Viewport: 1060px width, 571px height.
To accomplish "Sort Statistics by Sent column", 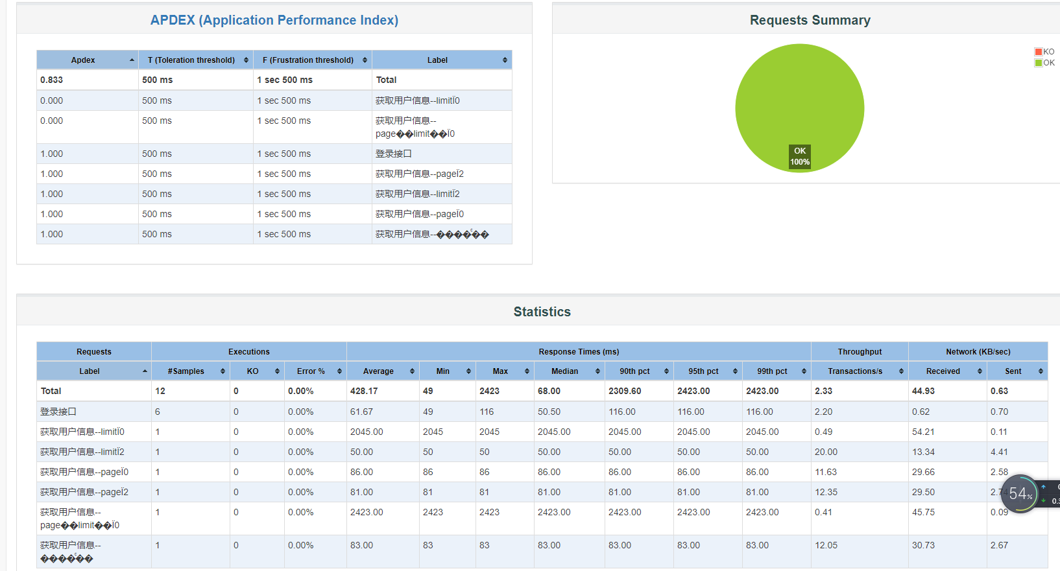I will (x=1017, y=371).
